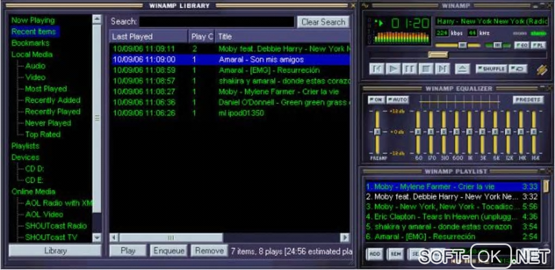Screen dimensions: 555x270
Task: Collapse Online Media tree node
Action: 33,192
